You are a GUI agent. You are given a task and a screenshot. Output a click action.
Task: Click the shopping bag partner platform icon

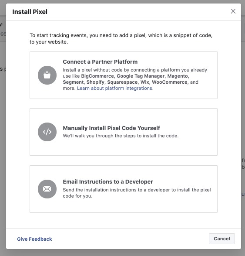point(47,75)
